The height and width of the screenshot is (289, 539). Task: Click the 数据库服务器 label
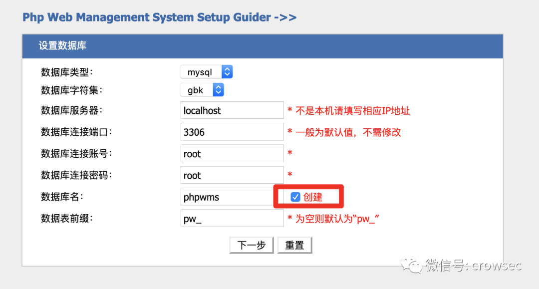[71, 110]
